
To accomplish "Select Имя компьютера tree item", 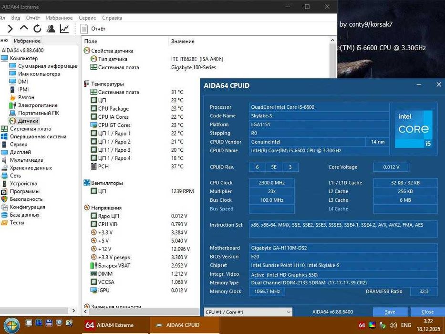I will coord(39,74).
